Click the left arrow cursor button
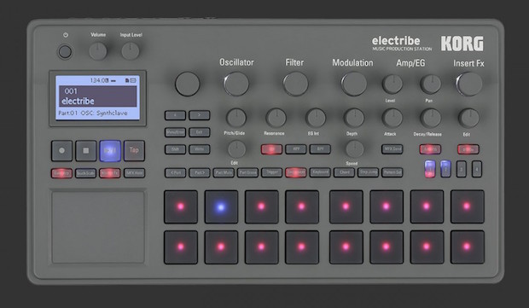 (x=175, y=115)
